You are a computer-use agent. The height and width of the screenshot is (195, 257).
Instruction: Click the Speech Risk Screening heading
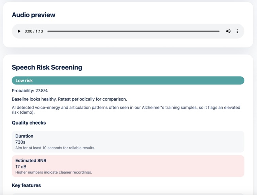pyautogui.click(x=47, y=67)
